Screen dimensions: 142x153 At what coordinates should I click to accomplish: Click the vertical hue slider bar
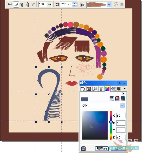point(111,126)
